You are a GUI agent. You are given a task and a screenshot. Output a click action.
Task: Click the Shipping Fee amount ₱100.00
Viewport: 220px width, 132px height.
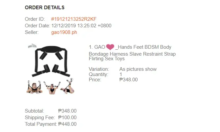coord(67,118)
